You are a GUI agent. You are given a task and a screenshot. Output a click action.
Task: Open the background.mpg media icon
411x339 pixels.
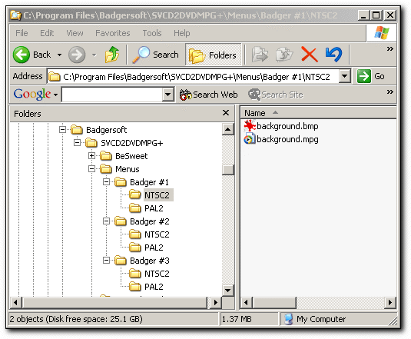[x=249, y=139]
